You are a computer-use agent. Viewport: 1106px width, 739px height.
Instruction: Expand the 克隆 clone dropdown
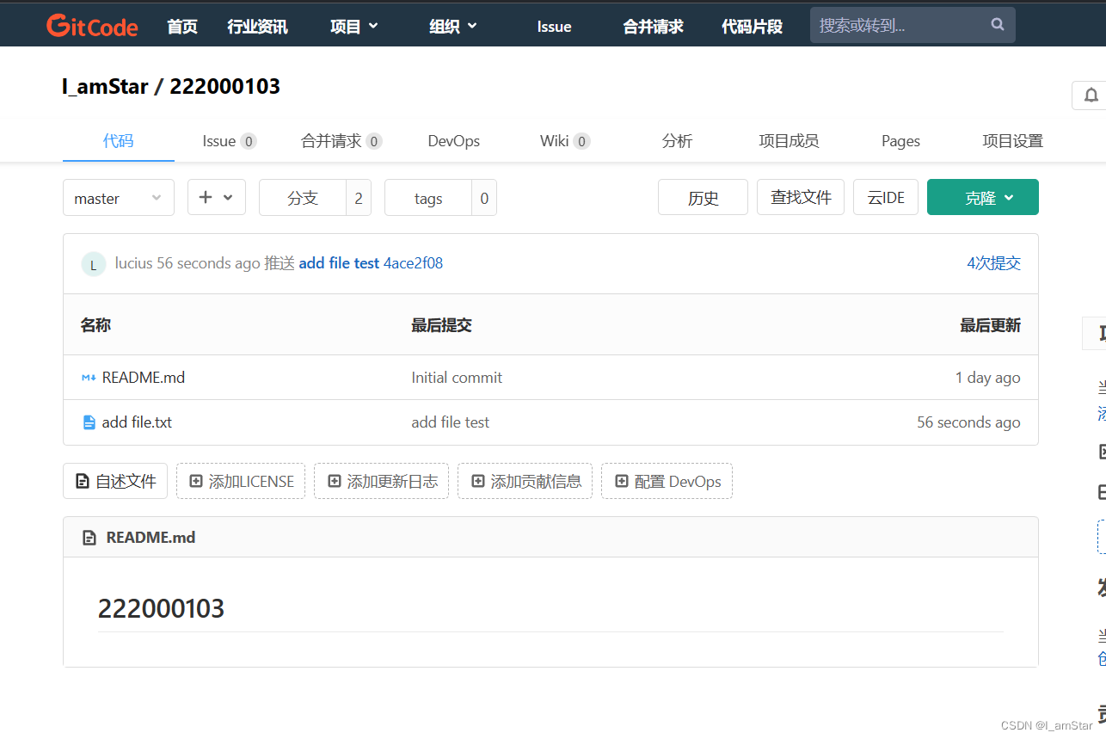[x=983, y=197]
